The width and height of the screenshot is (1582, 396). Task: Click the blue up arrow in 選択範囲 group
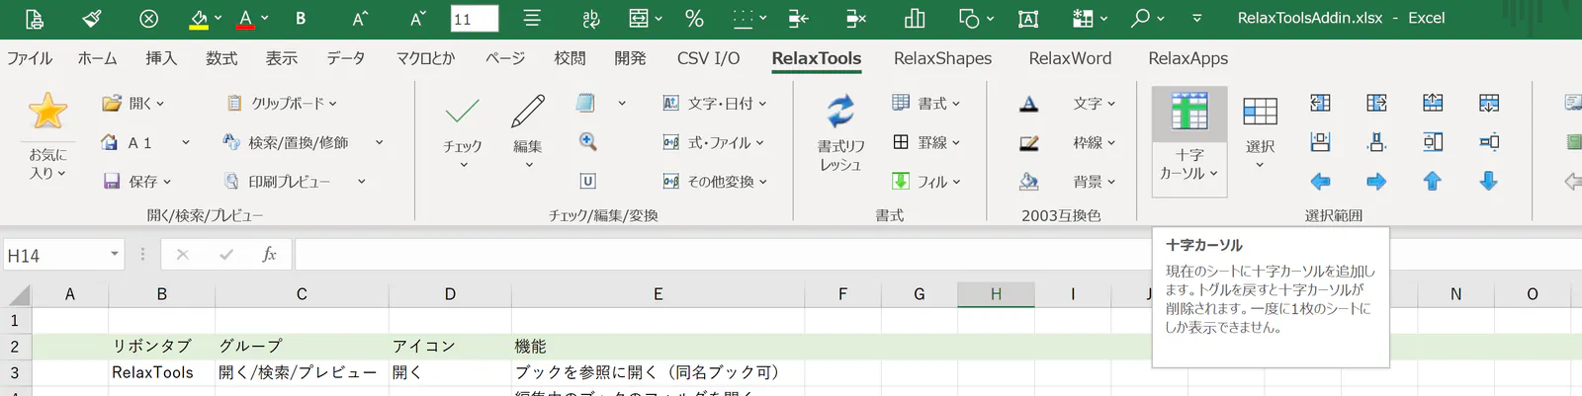click(1433, 181)
